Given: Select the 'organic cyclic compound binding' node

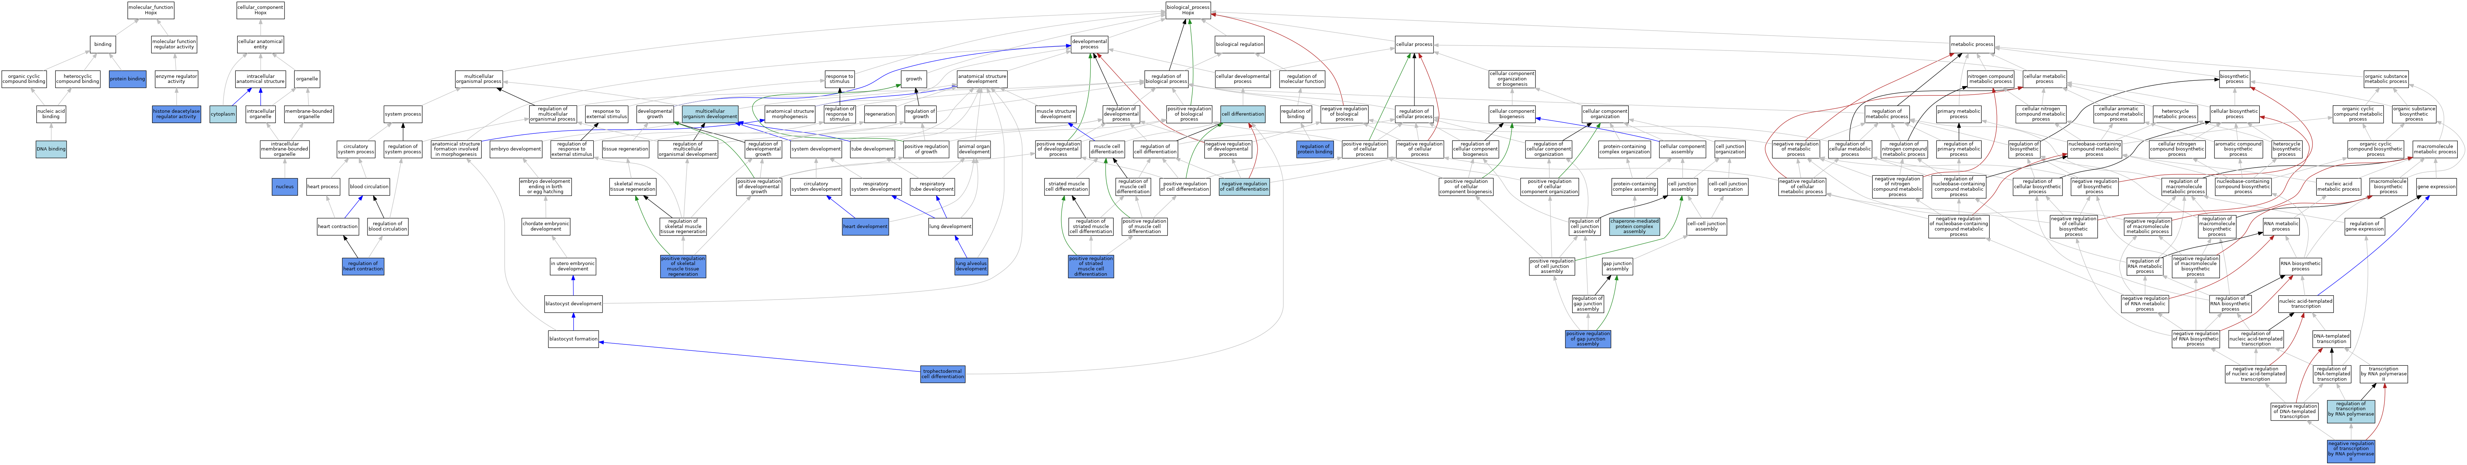Looking at the screenshot, I should [24, 79].
